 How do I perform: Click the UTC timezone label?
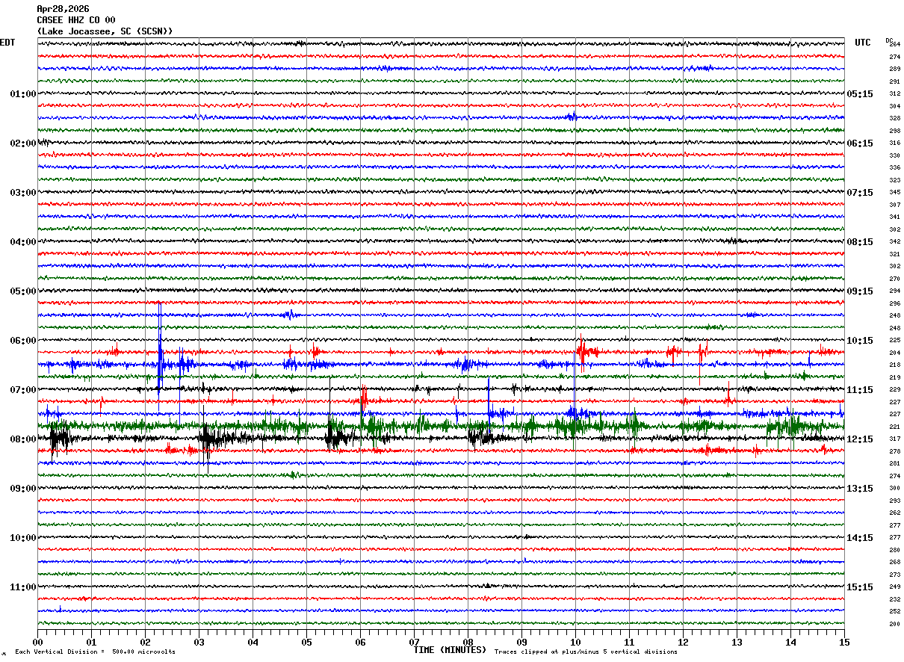(x=863, y=43)
